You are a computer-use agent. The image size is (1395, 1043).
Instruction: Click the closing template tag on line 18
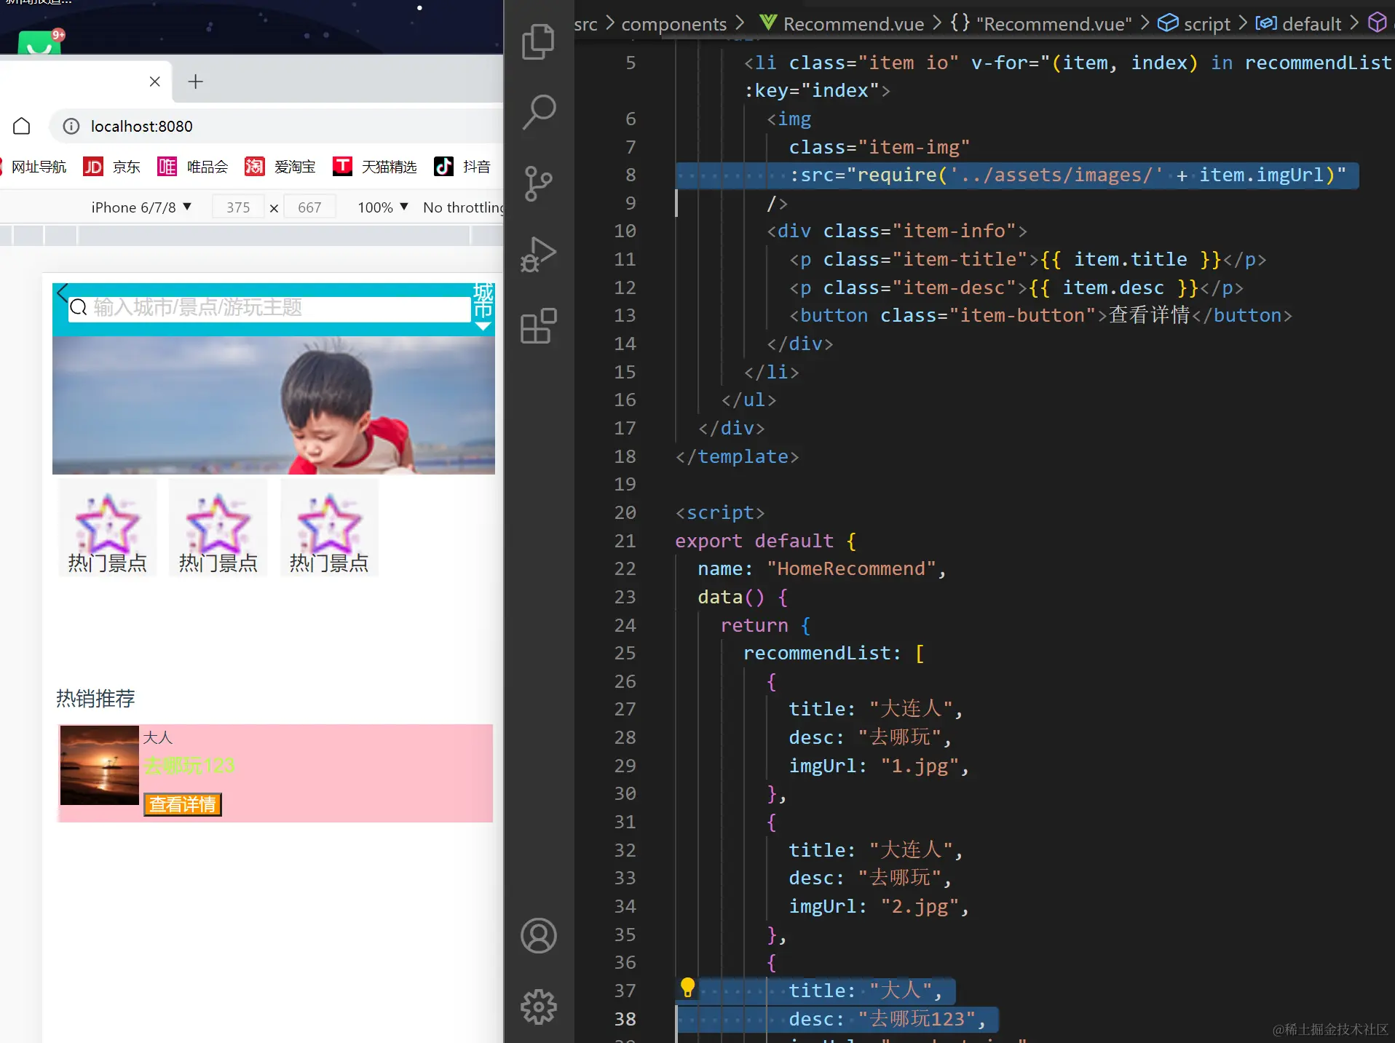[x=737, y=457]
